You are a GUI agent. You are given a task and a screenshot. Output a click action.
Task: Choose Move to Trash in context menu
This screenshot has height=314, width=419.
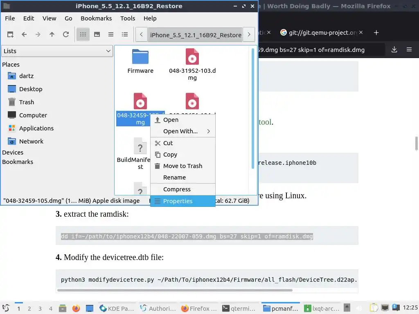coord(183,166)
